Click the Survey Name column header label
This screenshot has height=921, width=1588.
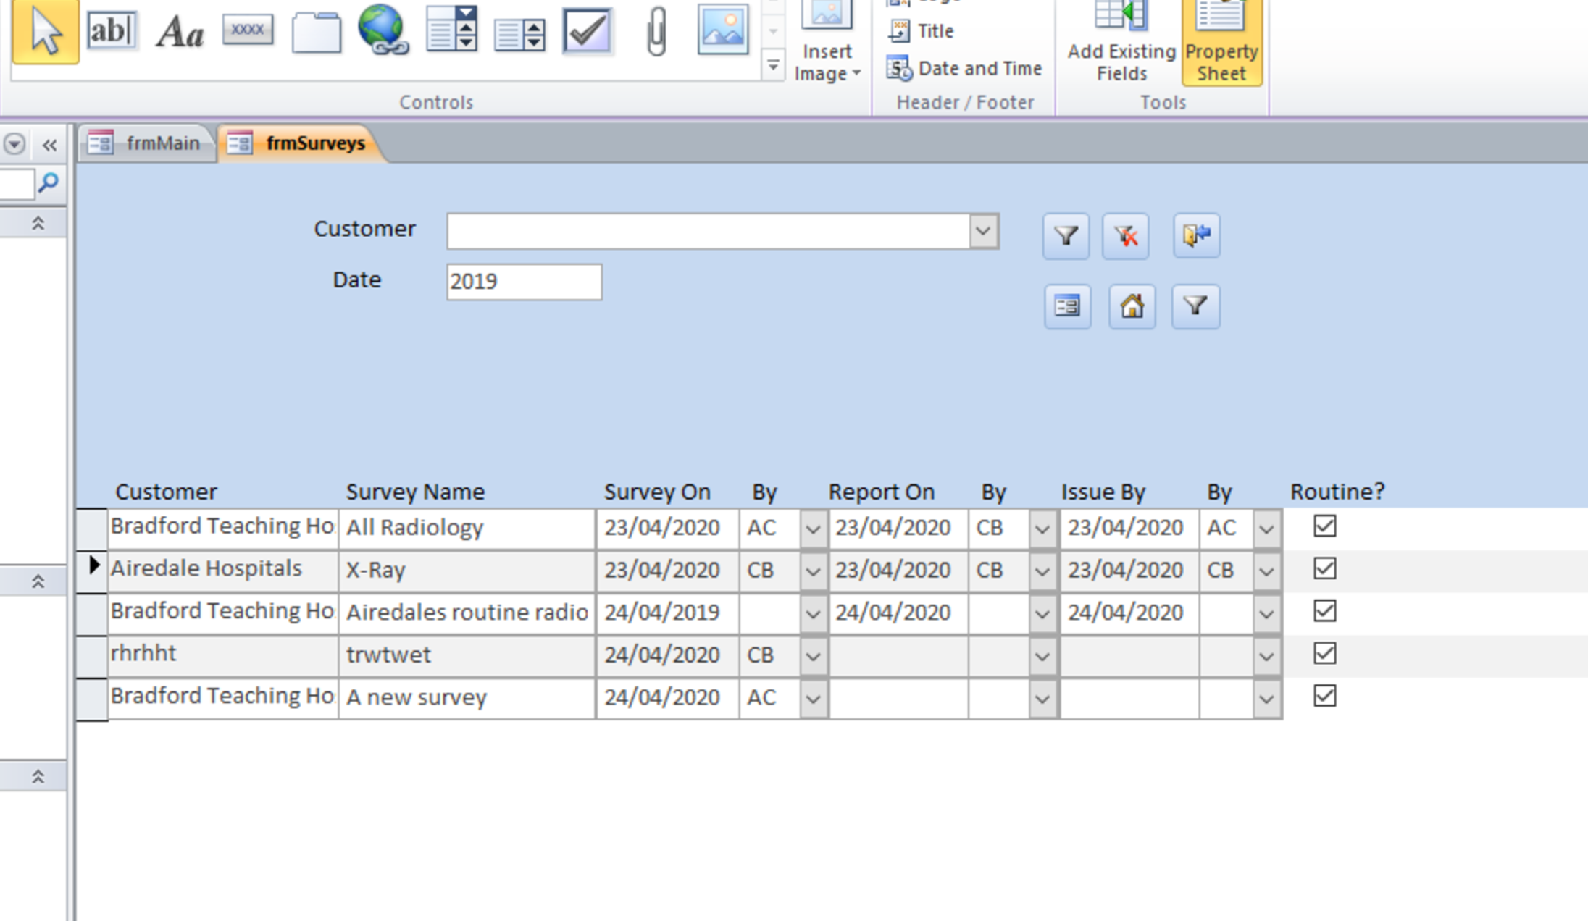pyautogui.click(x=415, y=492)
